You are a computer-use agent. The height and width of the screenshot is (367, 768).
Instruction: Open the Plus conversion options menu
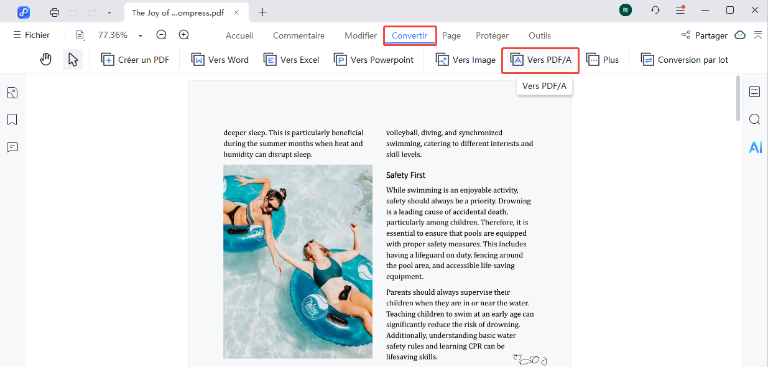(602, 59)
